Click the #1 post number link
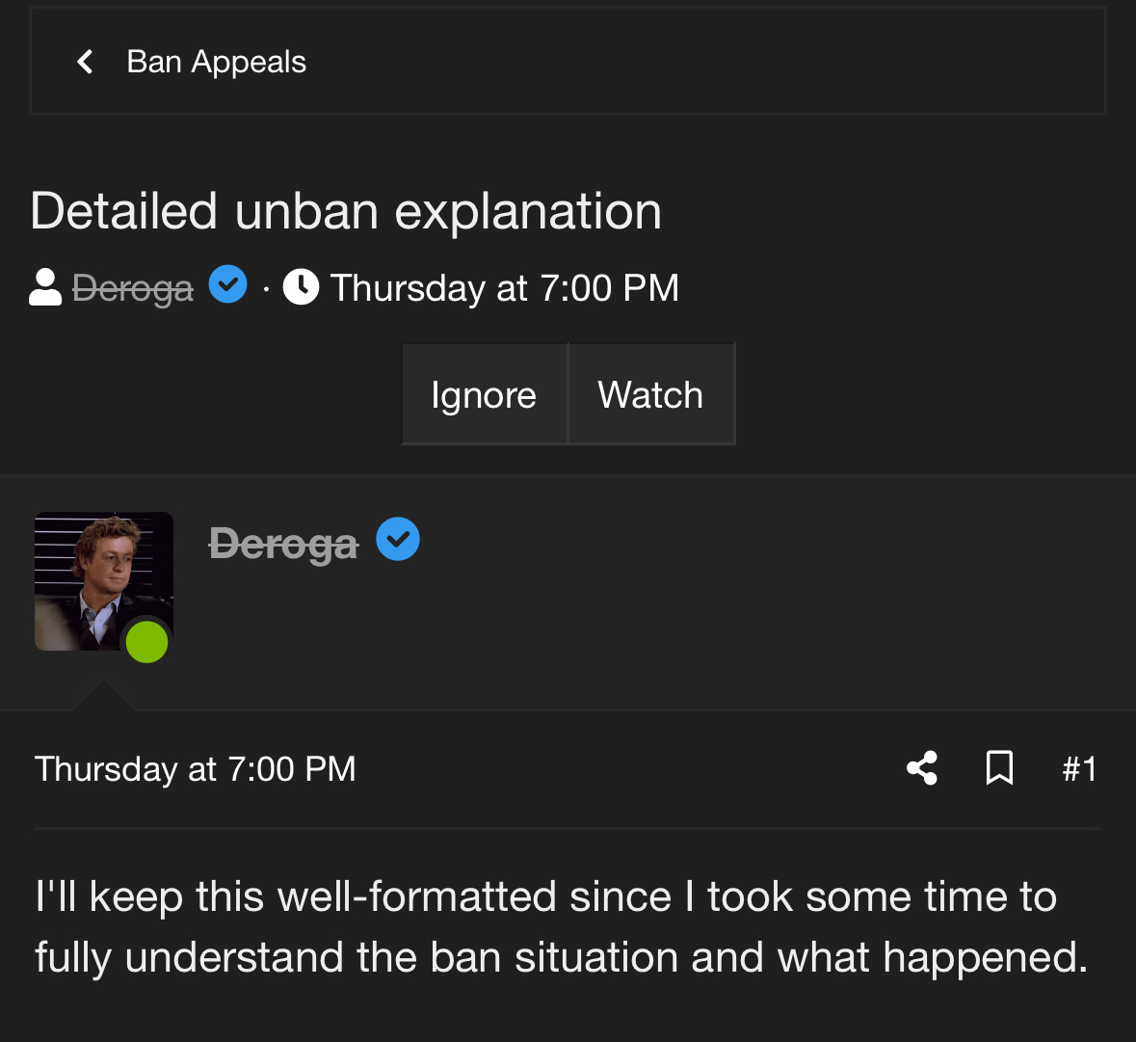 click(x=1079, y=769)
